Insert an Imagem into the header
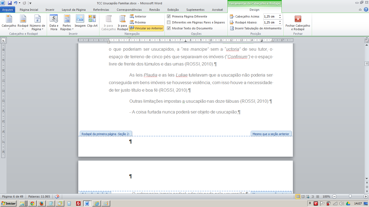This screenshot has width=369, height=207. (x=80, y=21)
